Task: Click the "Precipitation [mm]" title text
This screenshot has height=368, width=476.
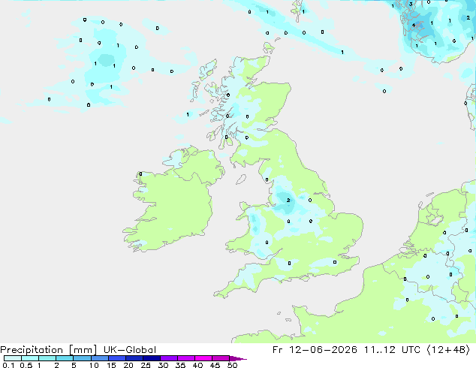Action: click(49, 350)
